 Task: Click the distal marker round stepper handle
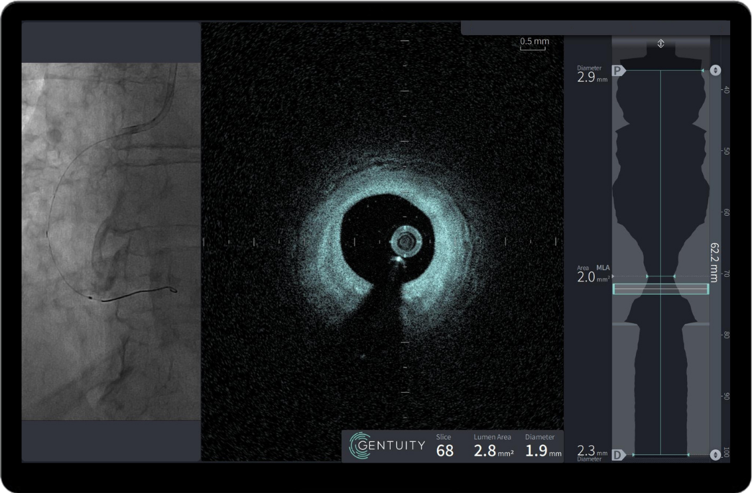point(715,455)
